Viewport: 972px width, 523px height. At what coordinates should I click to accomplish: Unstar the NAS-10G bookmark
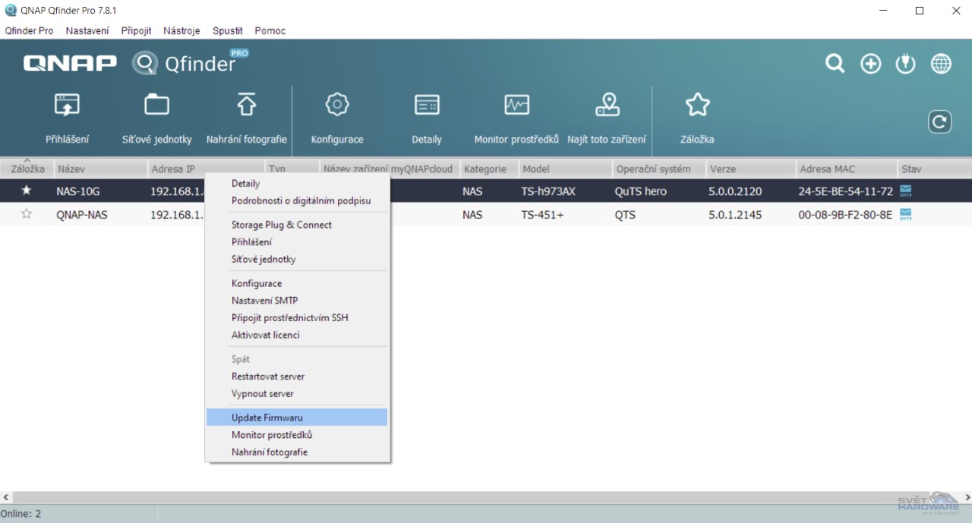coord(26,191)
